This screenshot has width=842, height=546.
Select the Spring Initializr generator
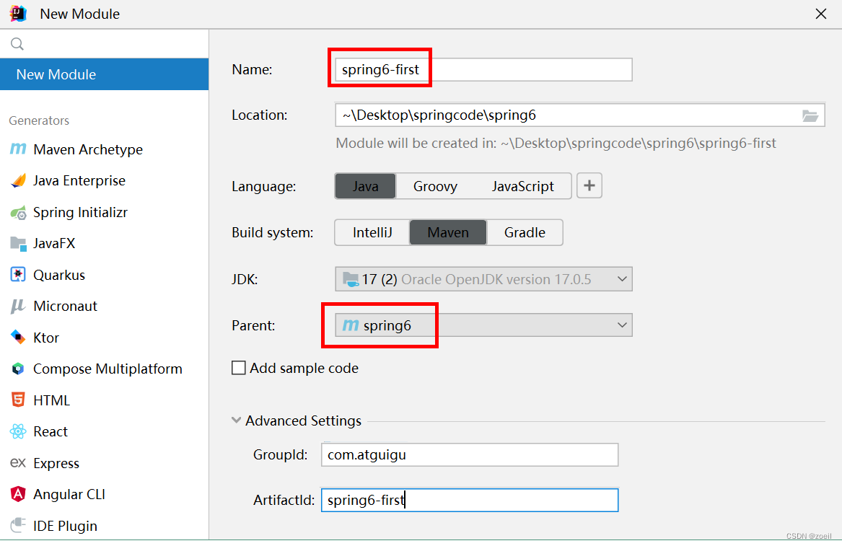coord(104,213)
